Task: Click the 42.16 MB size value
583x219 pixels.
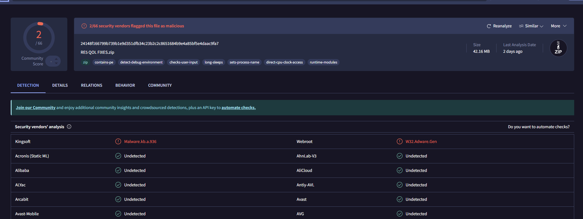Action: click(481, 51)
